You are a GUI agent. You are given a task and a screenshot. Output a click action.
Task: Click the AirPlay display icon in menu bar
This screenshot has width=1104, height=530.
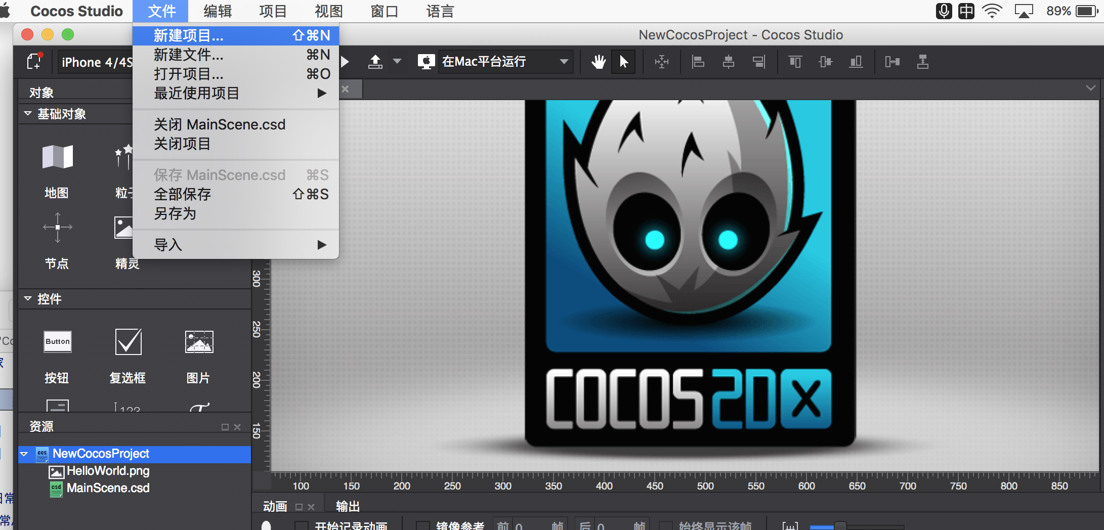[1024, 11]
